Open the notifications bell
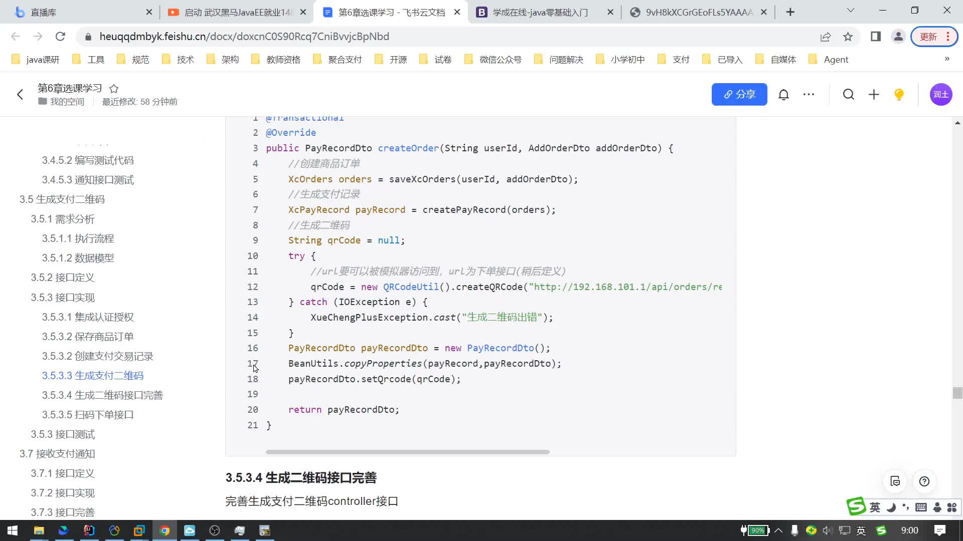 [783, 94]
